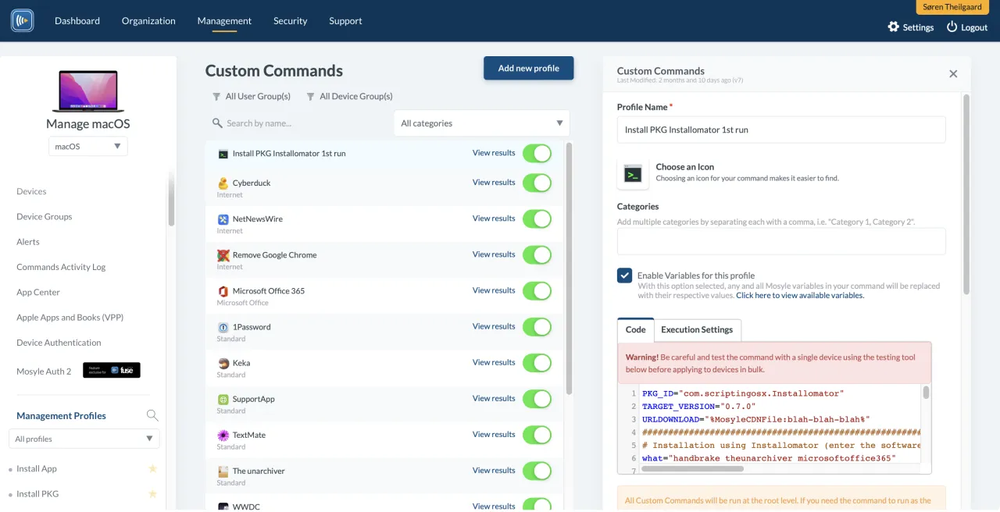
Task: Click the Management Profiles search magnifier
Action: pyautogui.click(x=152, y=416)
